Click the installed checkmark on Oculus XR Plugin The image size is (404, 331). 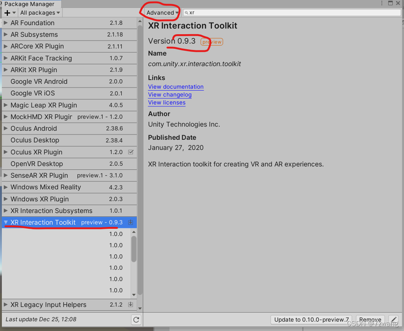coord(131,152)
